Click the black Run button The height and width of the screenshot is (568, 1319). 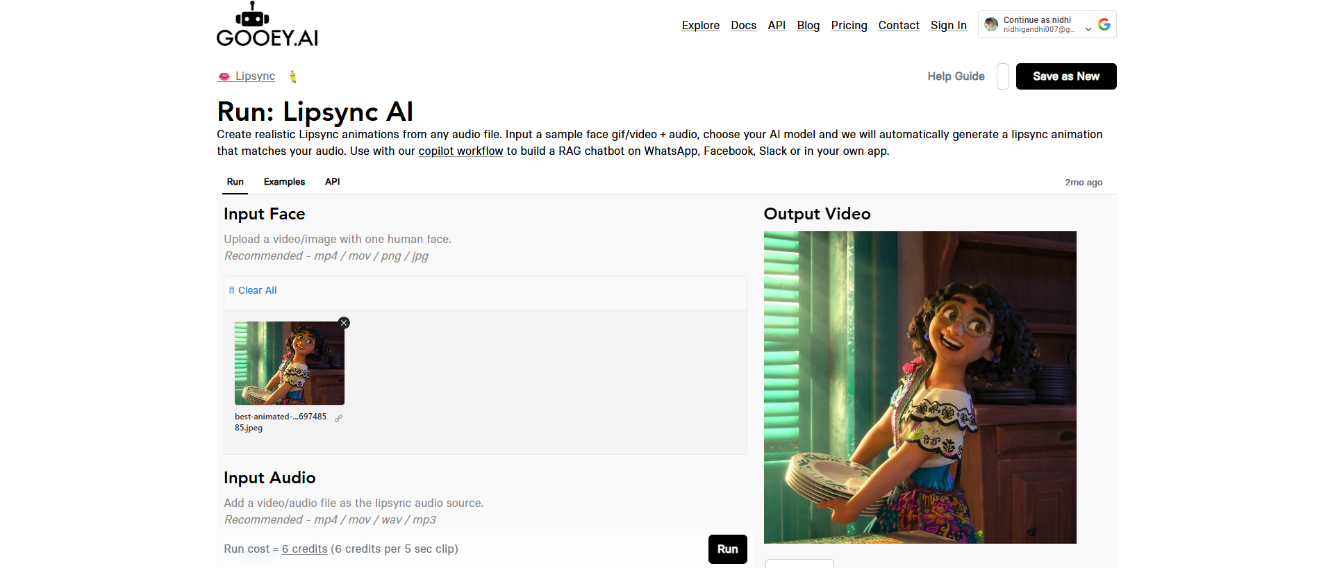(728, 549)
